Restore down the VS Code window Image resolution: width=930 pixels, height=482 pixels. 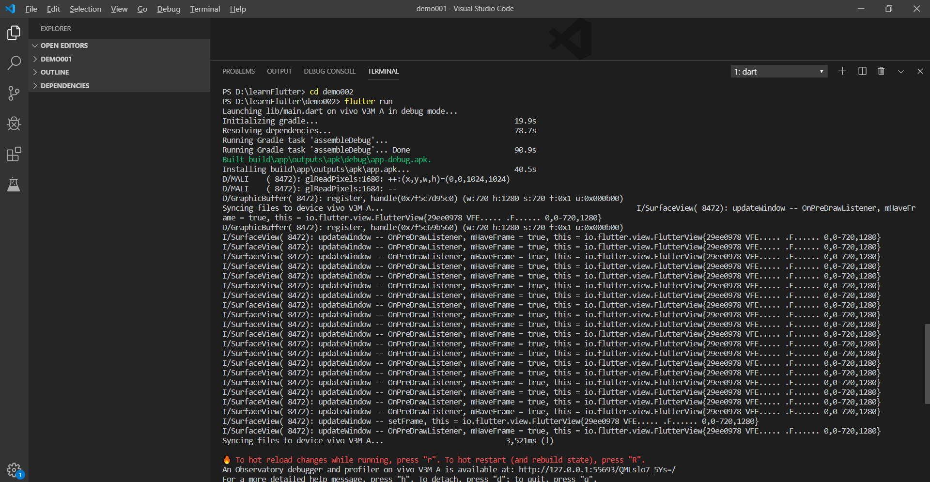[889, 9]
